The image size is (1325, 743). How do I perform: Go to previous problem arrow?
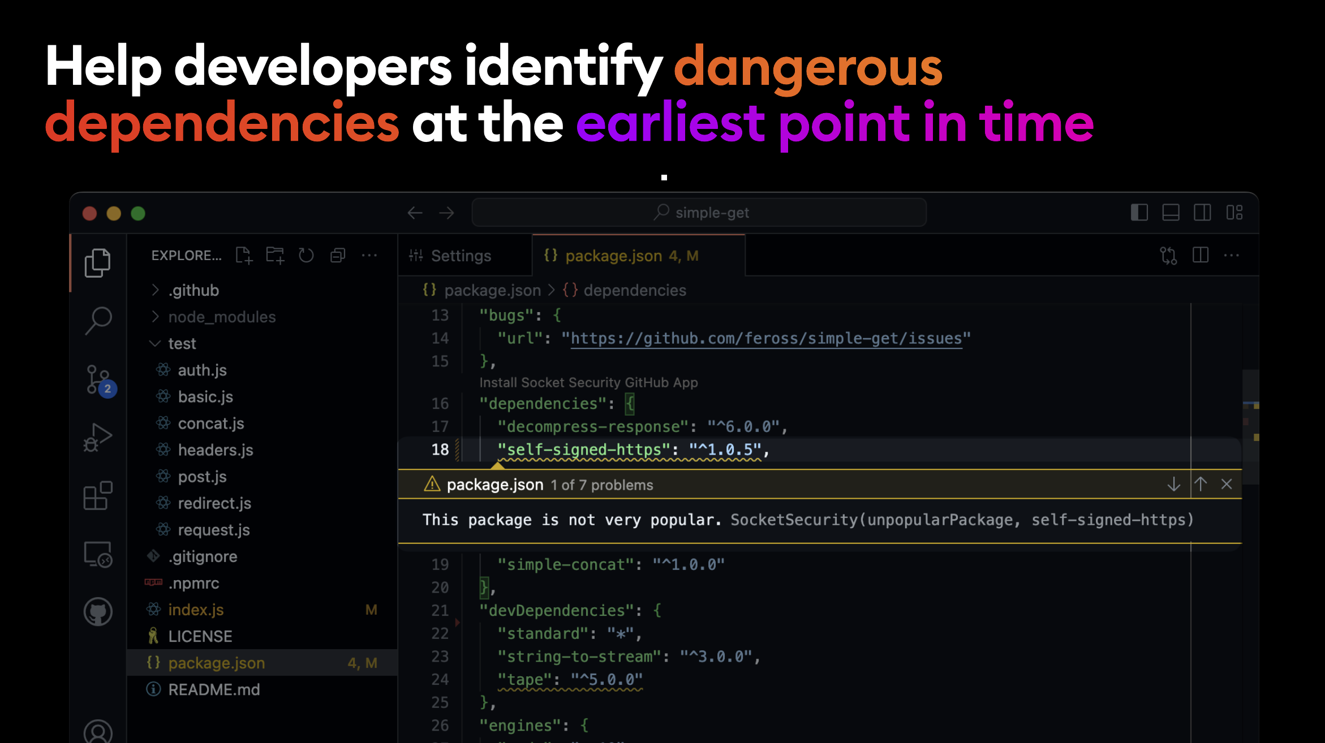tap(1201, 484)
